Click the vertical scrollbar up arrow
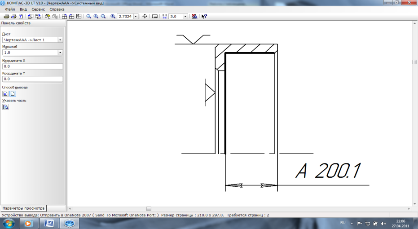The width and height of the screenshot is (418, 229). tap(414, 23)
